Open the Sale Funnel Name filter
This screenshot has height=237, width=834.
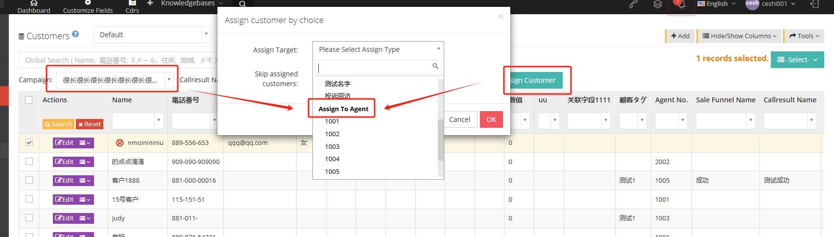725,120
